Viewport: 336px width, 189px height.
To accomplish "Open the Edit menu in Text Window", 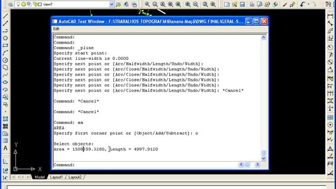I will pyautogui.click(x=56, y=29).
